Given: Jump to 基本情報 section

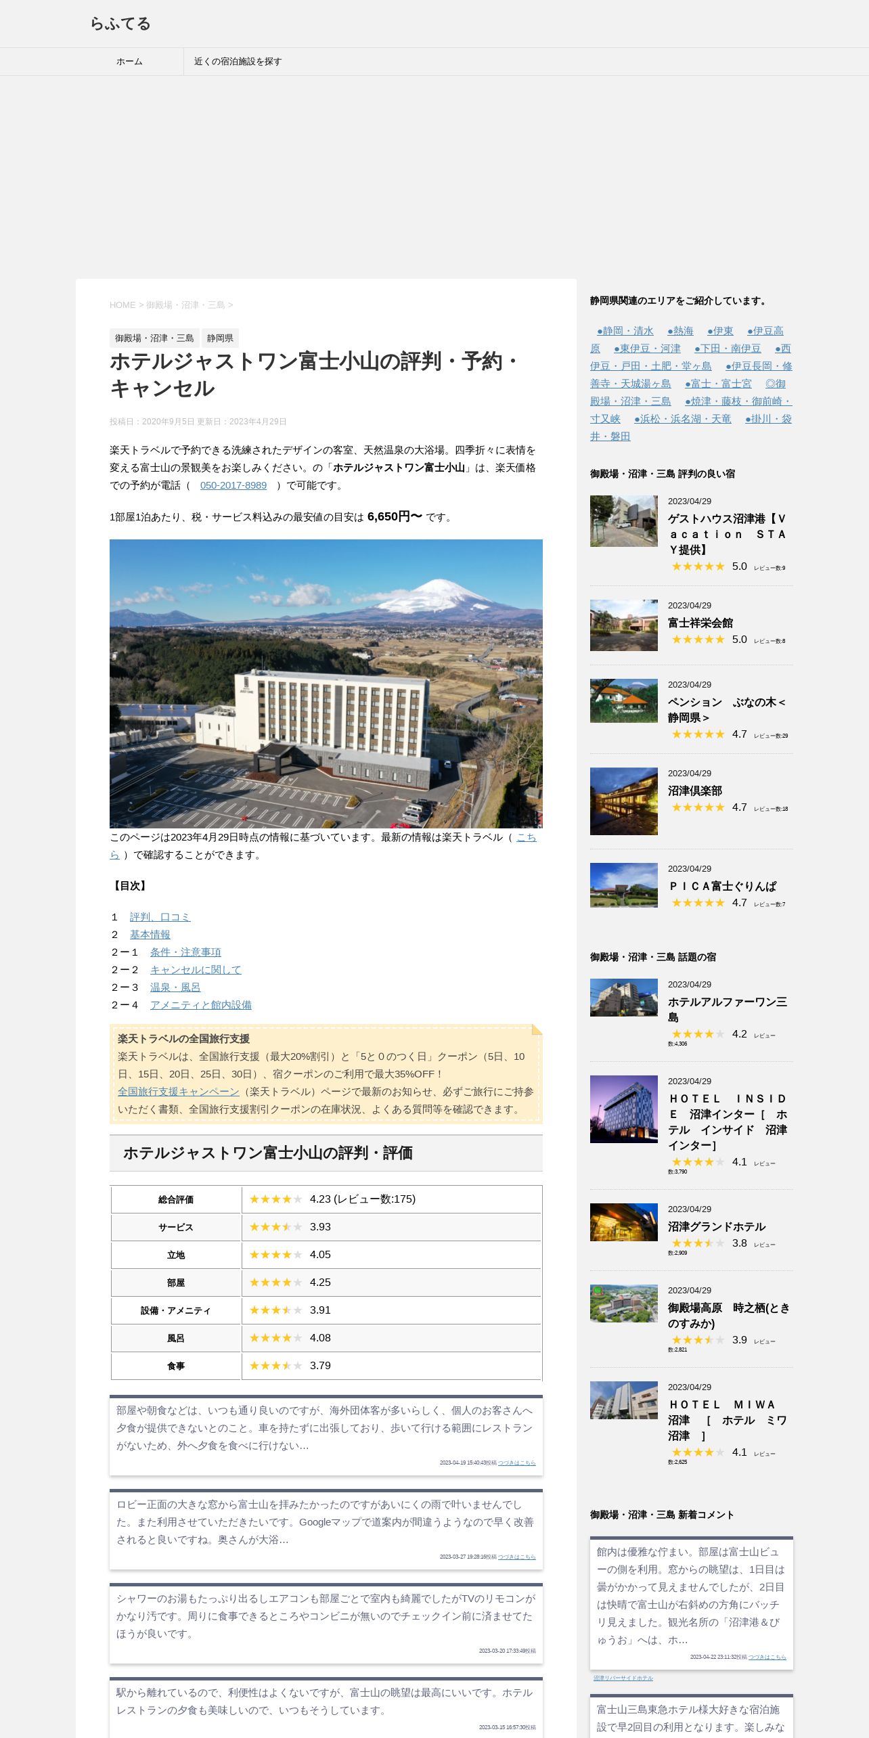Looking at the screenshot, I should (x=150, y=935).
